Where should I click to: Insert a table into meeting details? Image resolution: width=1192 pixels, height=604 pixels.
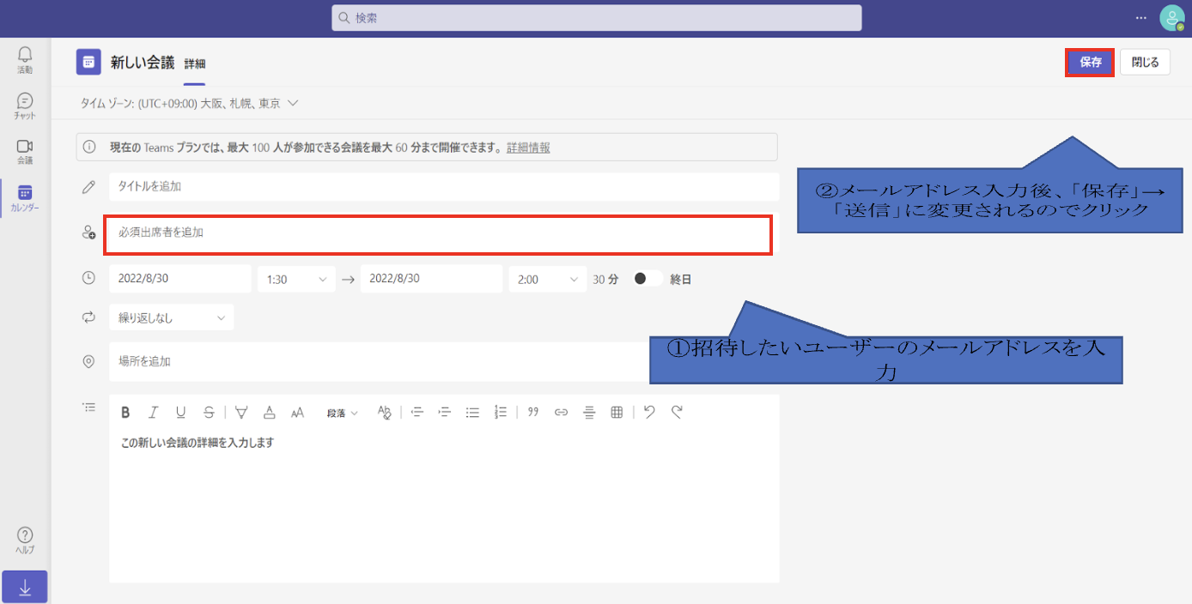[616, 413]
